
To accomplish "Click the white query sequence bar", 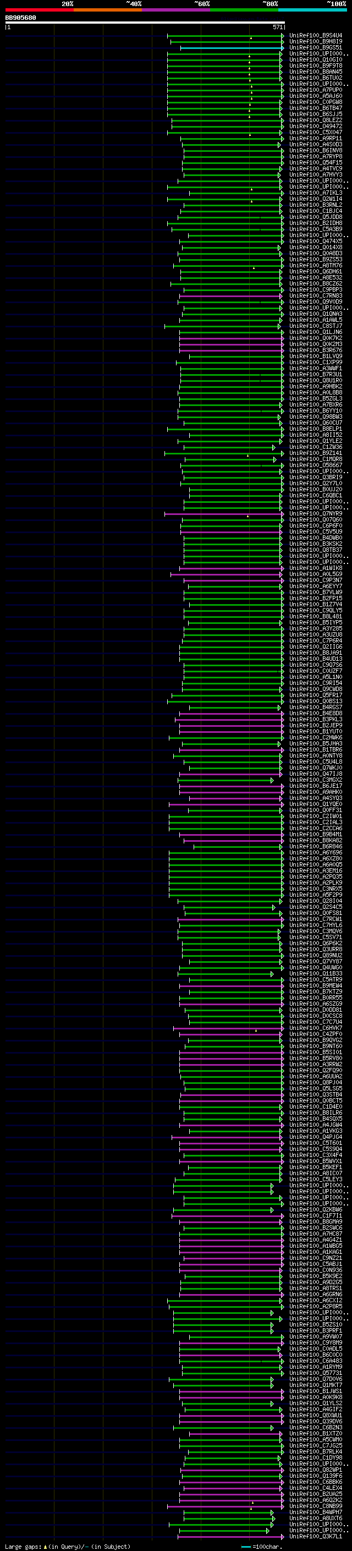I will tap(145, 23).
